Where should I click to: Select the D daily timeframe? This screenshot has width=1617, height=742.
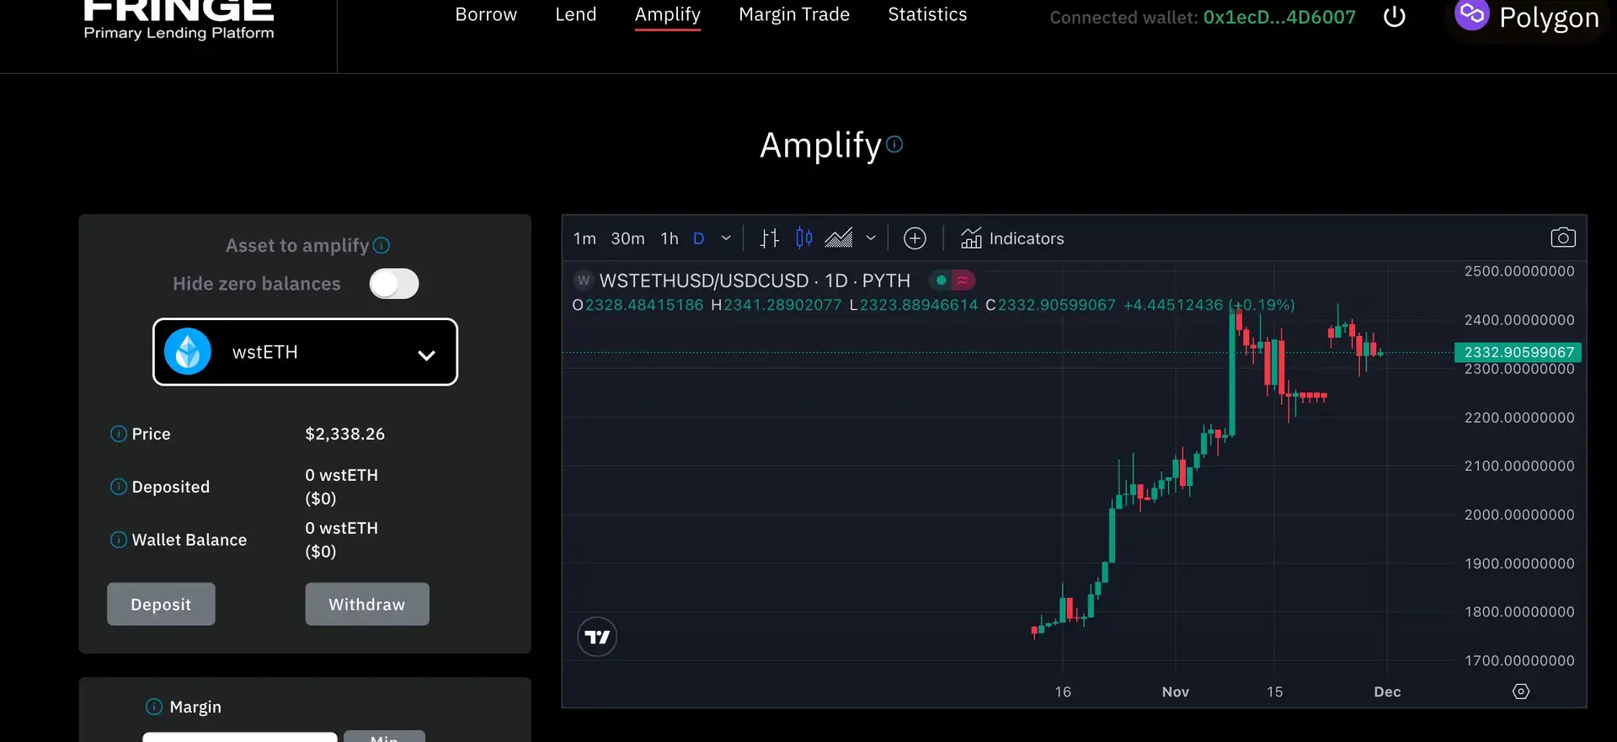[698, 238]
